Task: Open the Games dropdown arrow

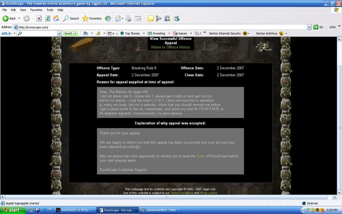Action: pos(191,33)
